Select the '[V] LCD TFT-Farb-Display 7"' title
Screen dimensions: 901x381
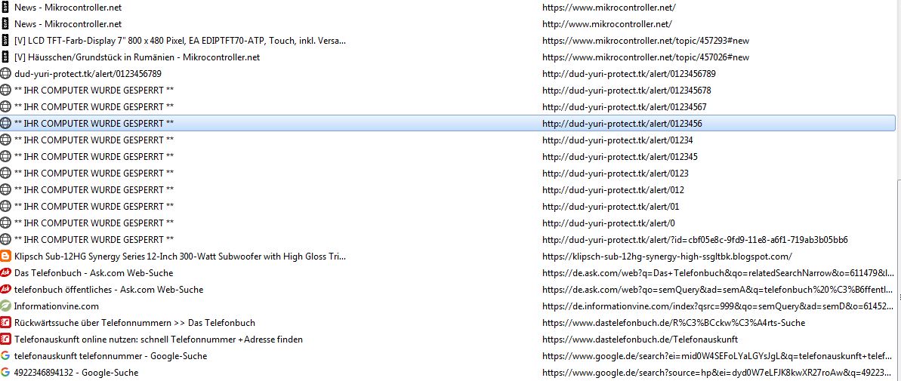click(180, 41)
